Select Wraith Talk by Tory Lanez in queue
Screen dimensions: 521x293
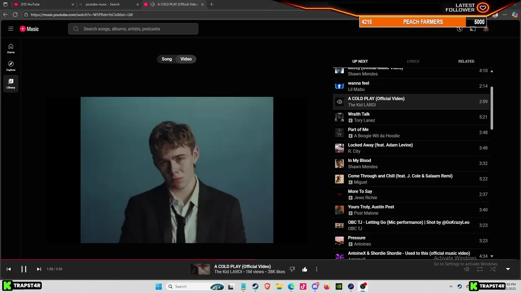411,117
